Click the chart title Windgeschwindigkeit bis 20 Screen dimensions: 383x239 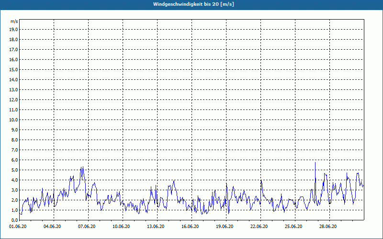tap(194, 4)
